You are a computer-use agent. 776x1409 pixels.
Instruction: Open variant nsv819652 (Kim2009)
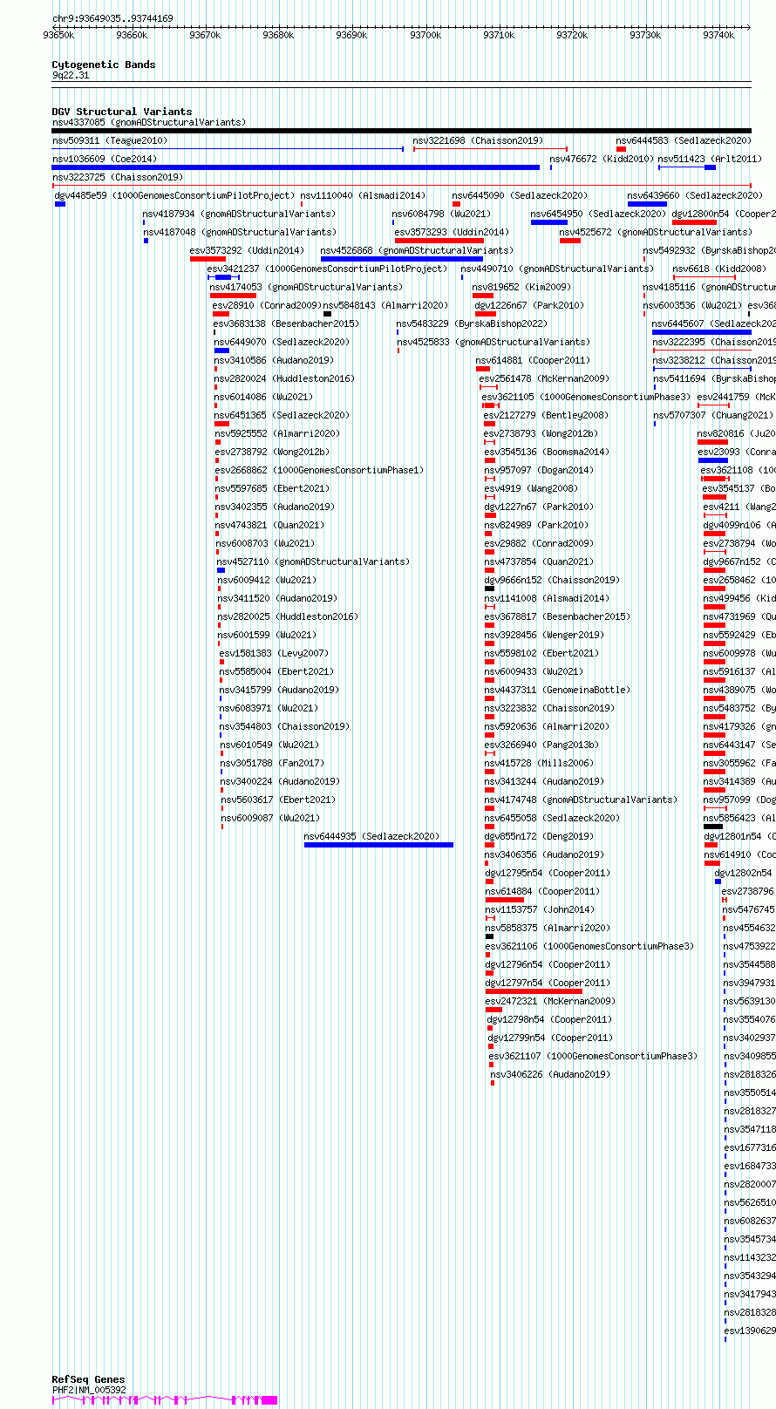pos(521,287)
